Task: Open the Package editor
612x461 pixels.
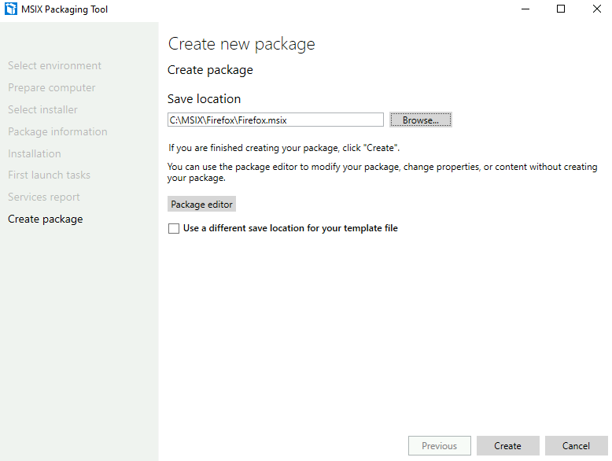Action: coord(201,205)
